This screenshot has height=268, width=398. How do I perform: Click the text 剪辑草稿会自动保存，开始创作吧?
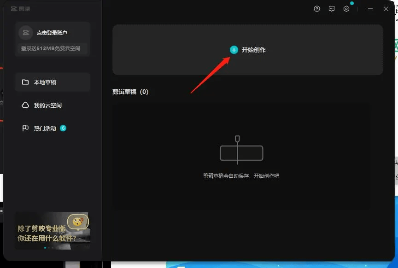241,176
